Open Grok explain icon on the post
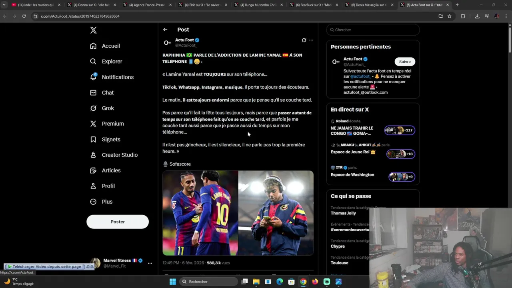This screenshot has height=288, width=512. tap(304, 40)
